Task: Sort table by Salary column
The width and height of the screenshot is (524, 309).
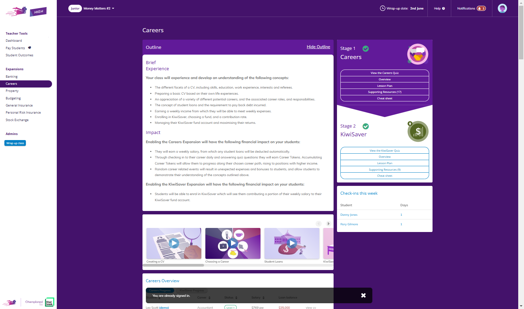Action: click(258, 297)
